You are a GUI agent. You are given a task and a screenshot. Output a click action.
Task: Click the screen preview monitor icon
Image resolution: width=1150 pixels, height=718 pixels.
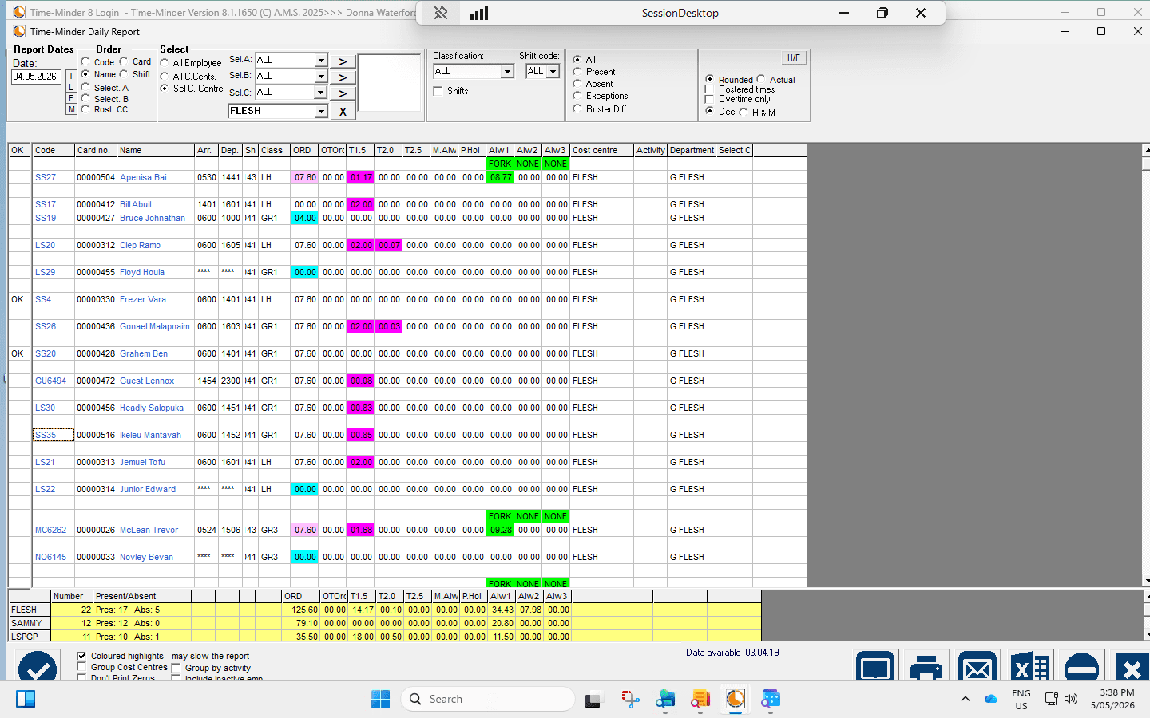[x=875, y=666]
